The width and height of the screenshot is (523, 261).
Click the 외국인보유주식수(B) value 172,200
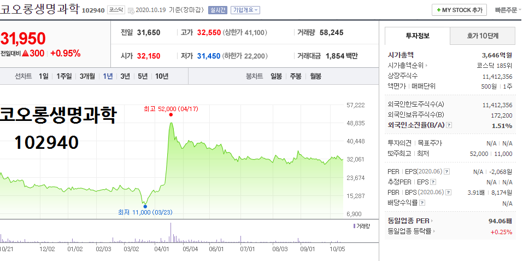pyautogui.click(x=501, y=115)
